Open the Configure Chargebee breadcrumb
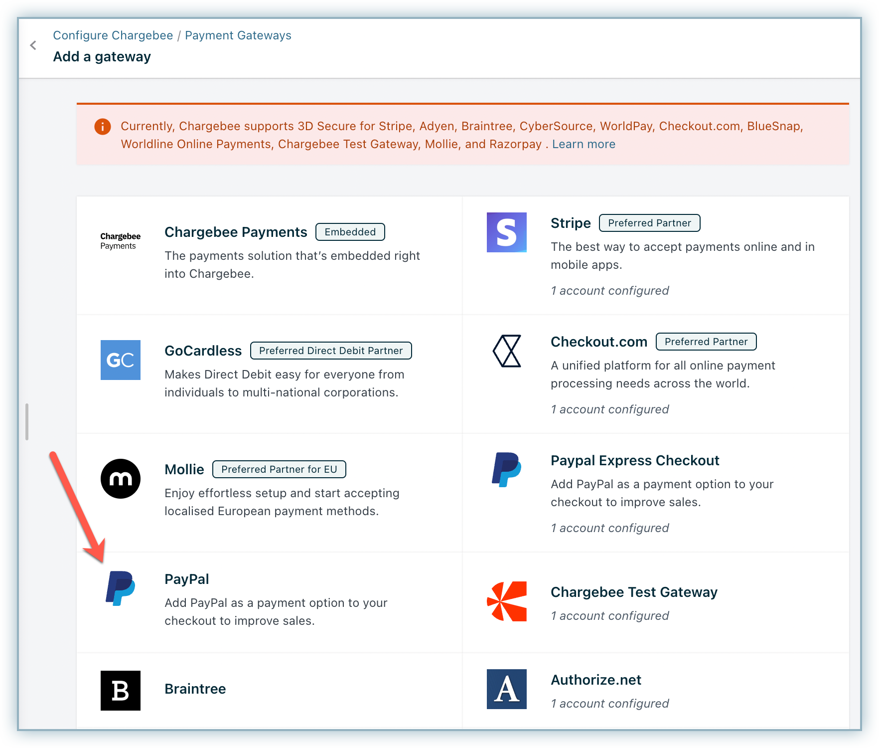 coord(113,35)
